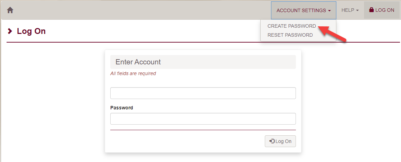Go to LOG ON in the navigation bar
401x162 pixels.
click(x=382, y=10)
